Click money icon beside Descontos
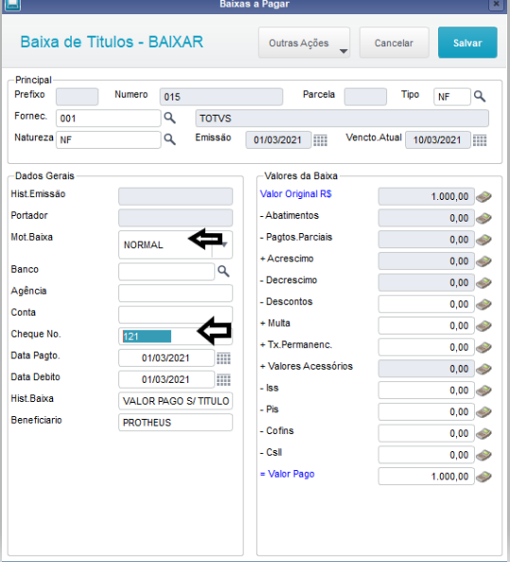Image resolution: width=510 pixels, height=562 pixels. pyautogui.click(x=484, y=304)
